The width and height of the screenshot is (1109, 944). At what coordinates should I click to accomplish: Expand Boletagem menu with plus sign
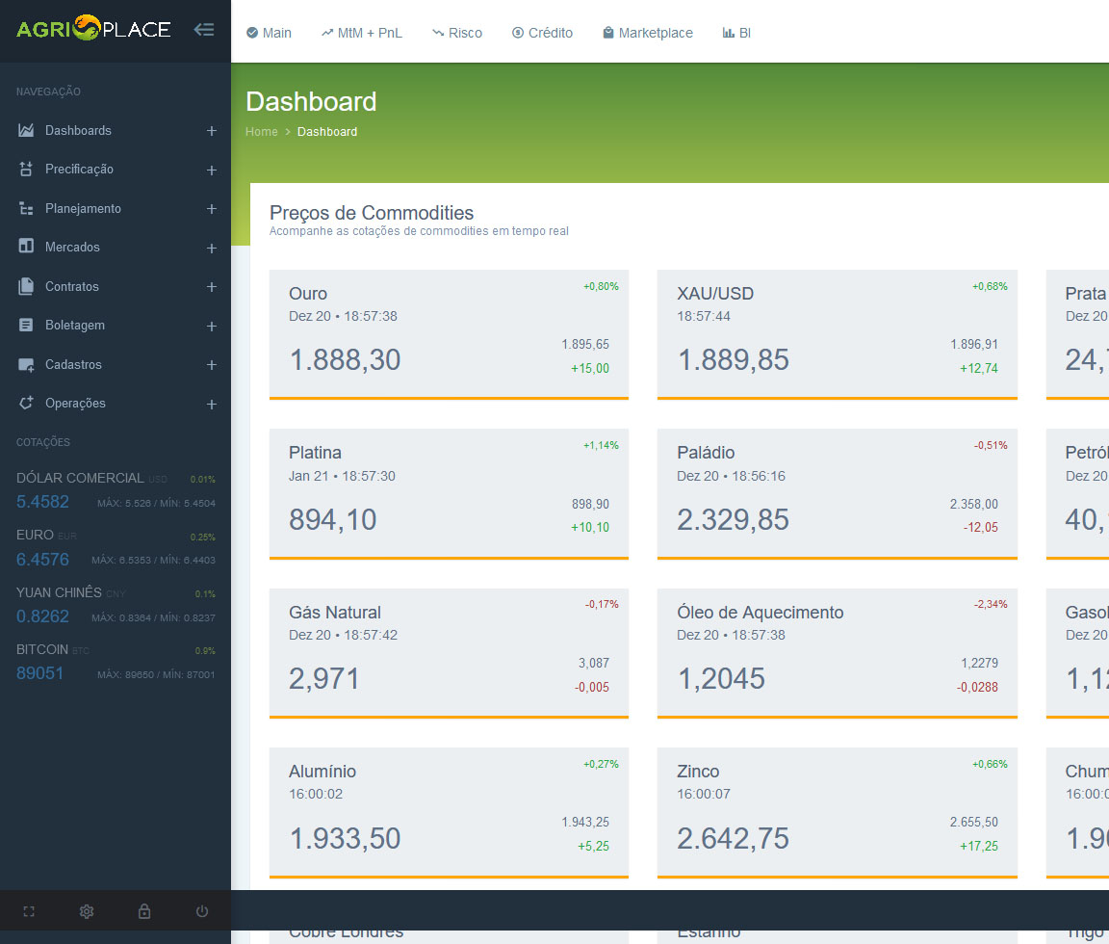(x=212, y=327)
